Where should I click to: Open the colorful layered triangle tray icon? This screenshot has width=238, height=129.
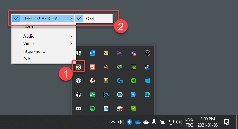[120, 53]
